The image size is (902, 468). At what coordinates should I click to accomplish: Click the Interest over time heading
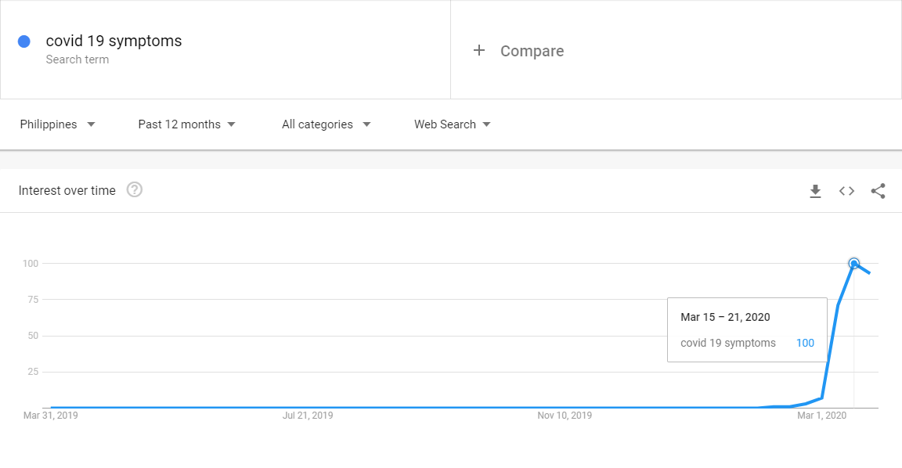pyautogui.click(x=67, y=191)
